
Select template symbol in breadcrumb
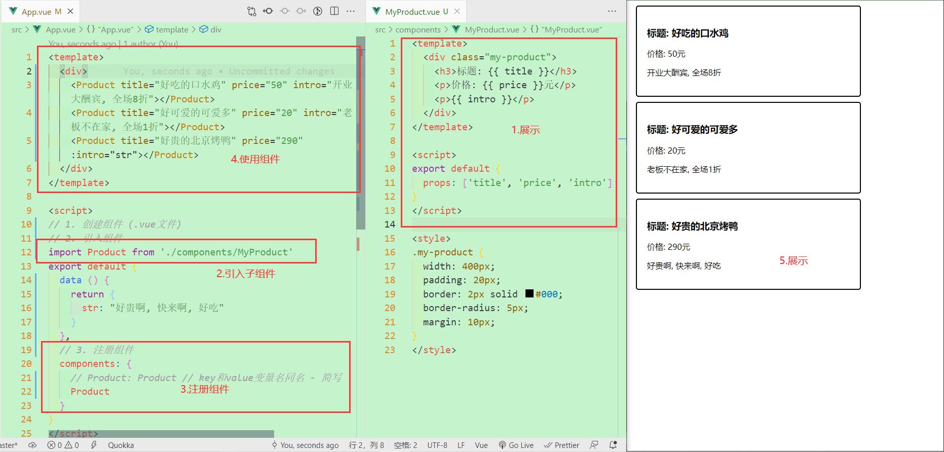(x=167, y=29)
